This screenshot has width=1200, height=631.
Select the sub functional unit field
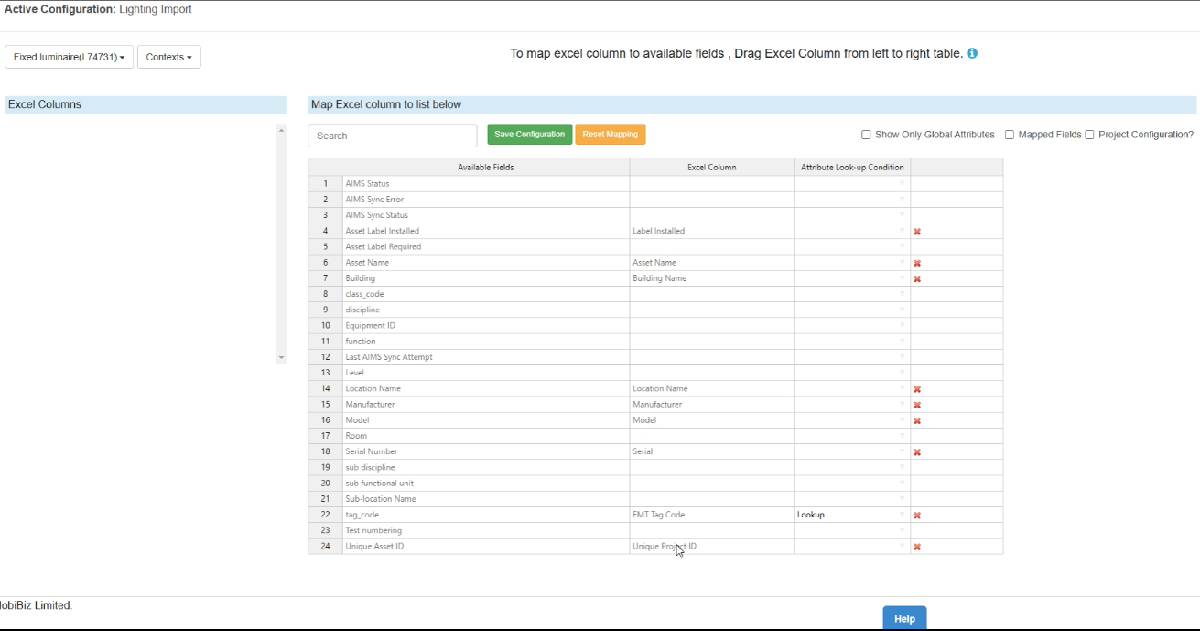coord(486,484)
